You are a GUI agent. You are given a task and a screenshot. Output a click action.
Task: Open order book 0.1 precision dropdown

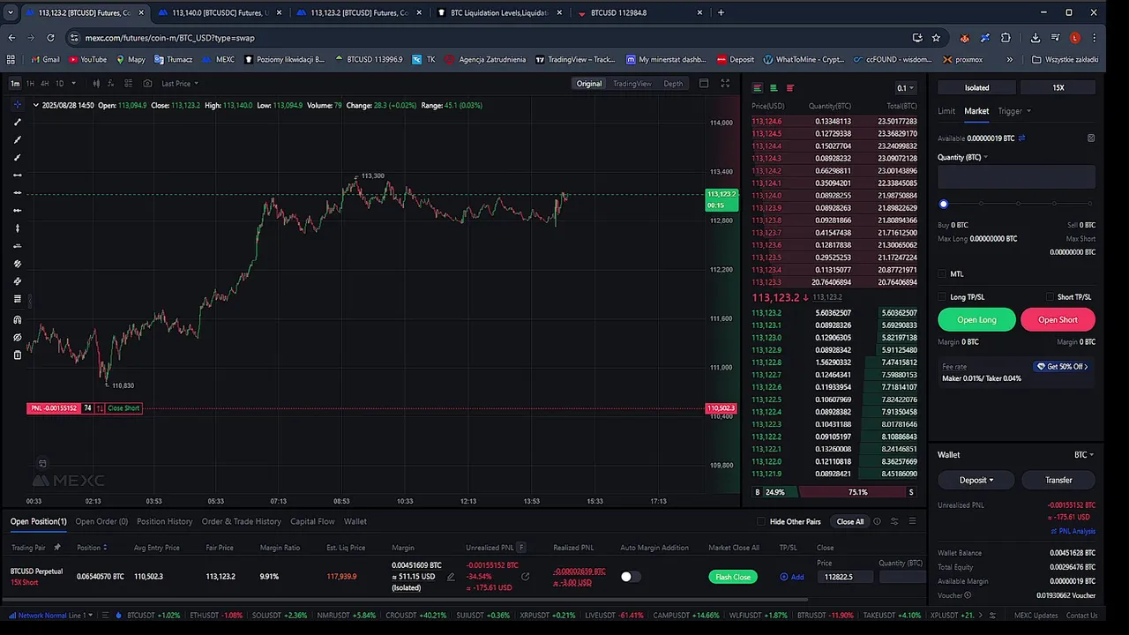tap(906, 88)
